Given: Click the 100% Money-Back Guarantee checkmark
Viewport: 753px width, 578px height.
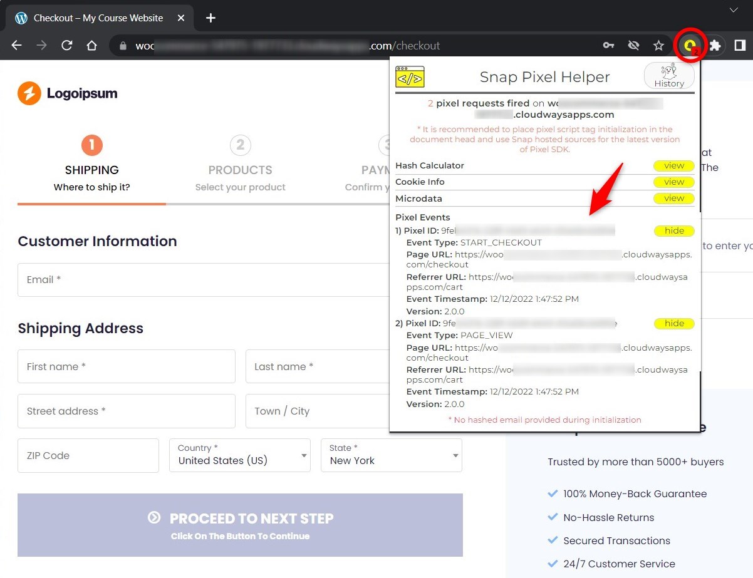Looking at the screenshot, I should pyautogui.click(x=553, y=493).
